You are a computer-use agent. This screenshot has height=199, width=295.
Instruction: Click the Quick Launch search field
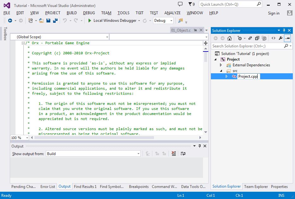click(230, 4)
